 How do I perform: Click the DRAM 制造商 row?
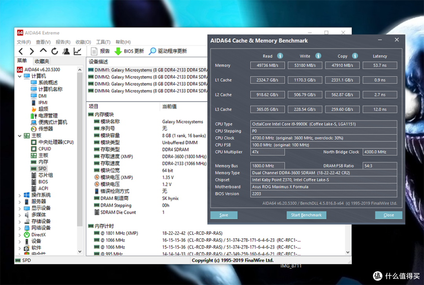pyautogui.click(x=148, y=198)
